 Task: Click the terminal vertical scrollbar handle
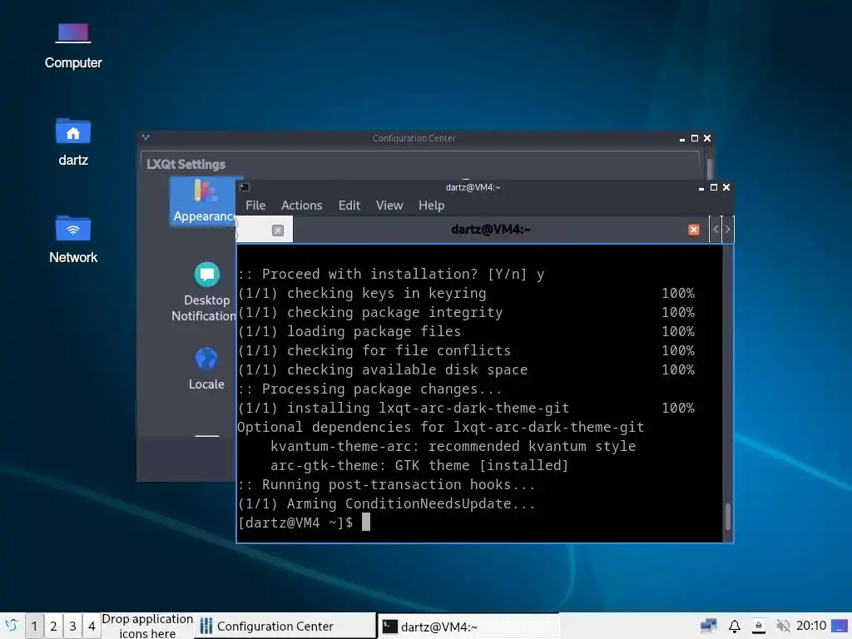pyautogui.click(x=727, y=516)
